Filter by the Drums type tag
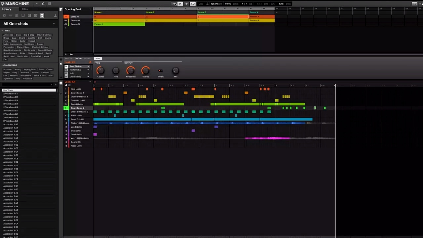423x238 pixels. point(48,38)
